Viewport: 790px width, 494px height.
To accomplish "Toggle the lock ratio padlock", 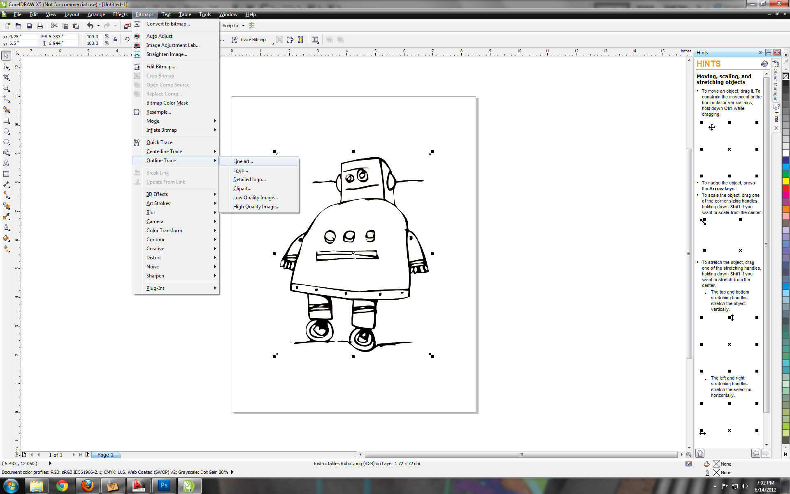I will click(x=115, y=40).
